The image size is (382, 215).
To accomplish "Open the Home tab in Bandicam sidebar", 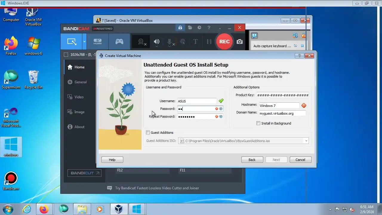I will (80, 67).
